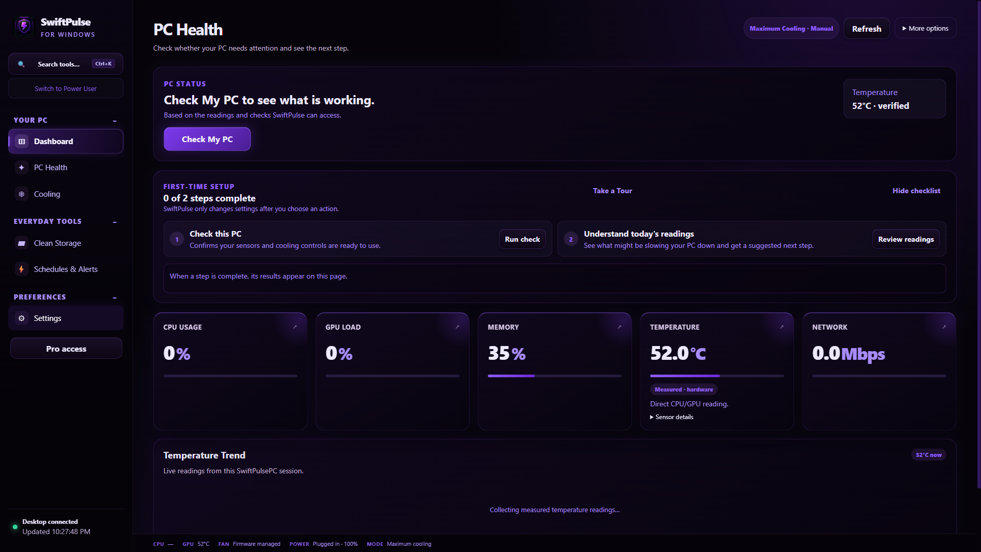Click the Take a Tour link

tap(612, 191)
